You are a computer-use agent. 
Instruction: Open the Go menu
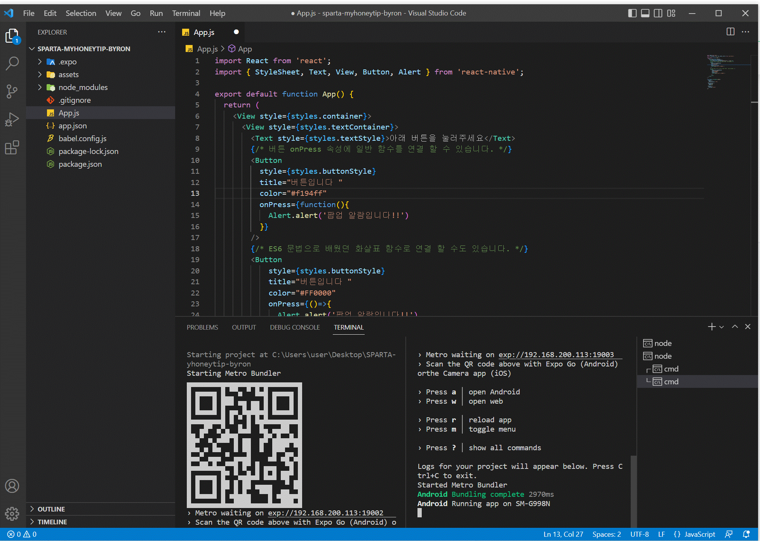136,13
